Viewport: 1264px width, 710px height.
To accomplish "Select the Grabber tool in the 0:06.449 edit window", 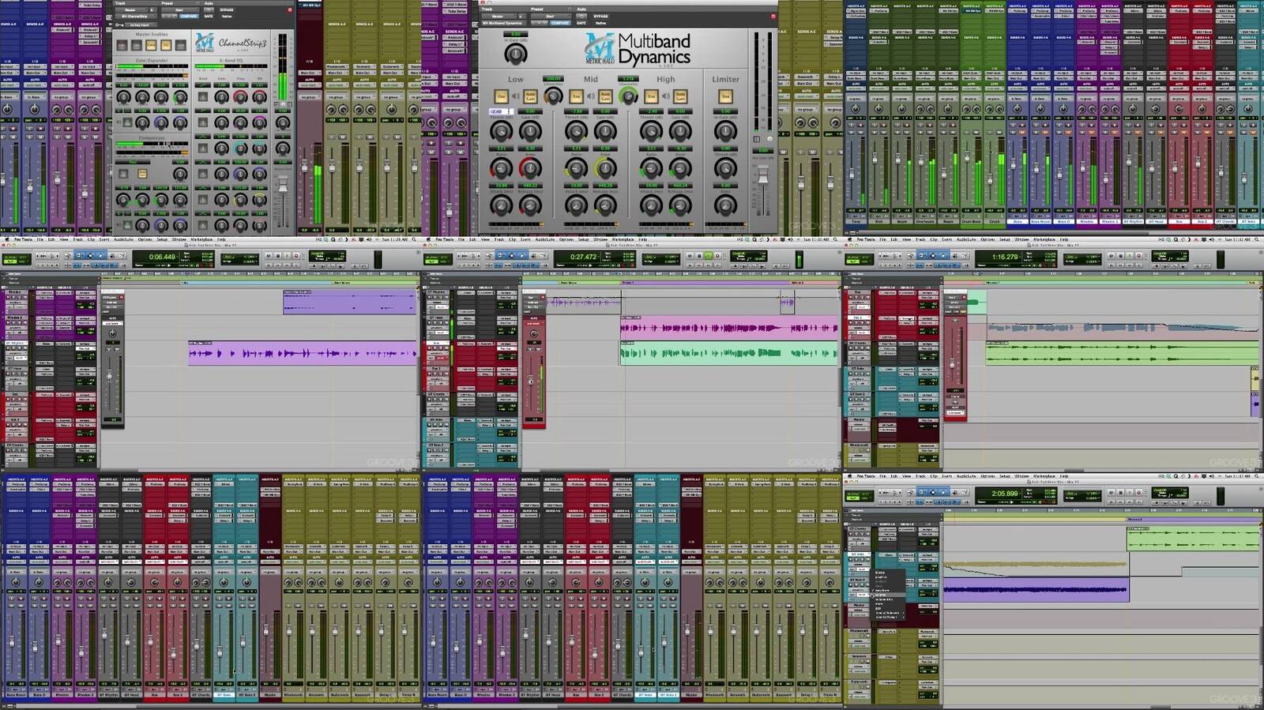I will point(101,256).
